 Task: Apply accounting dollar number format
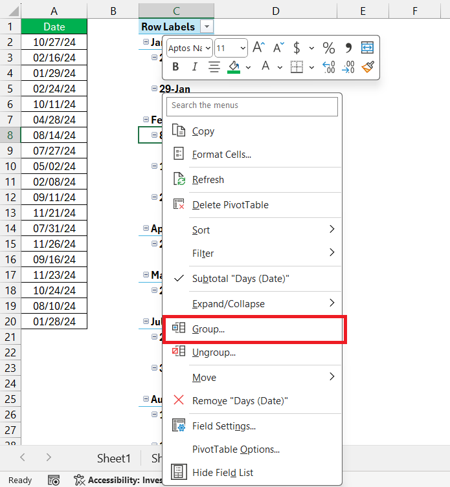[297, 47]
